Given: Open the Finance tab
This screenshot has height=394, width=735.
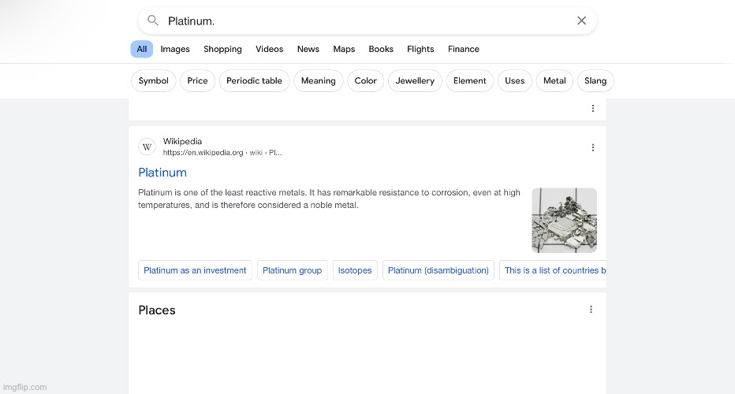Looking at the screenshot, I should click(x=463, y=49).
